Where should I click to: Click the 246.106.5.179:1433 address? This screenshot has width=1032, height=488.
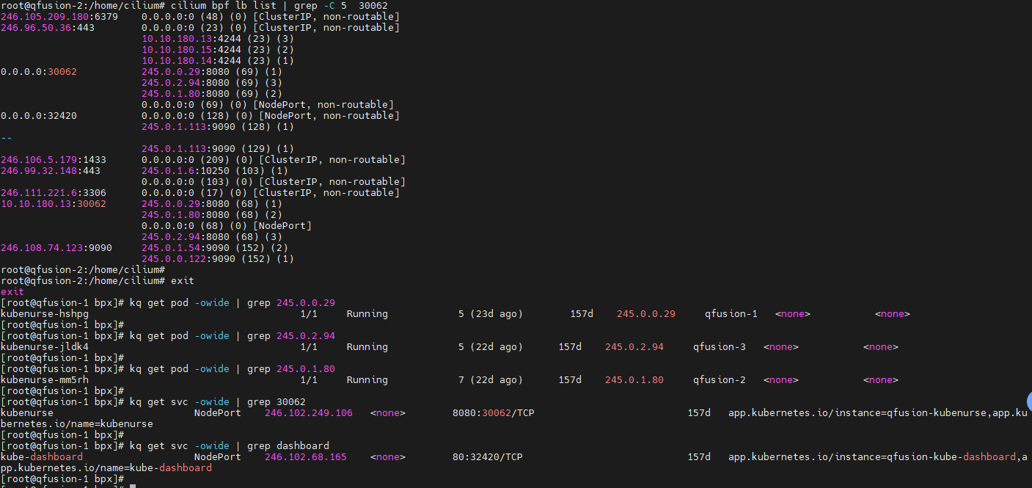pyautogui.click(x=53, y=159)
